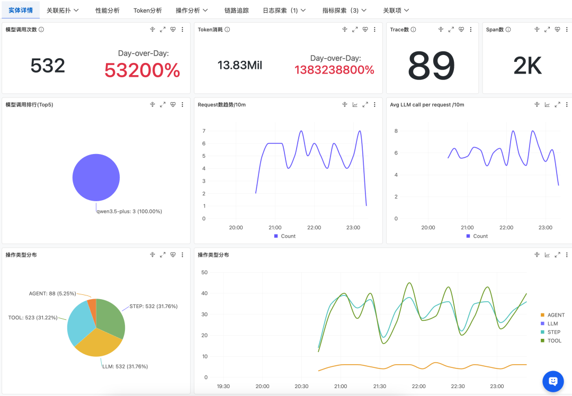Open the drill-down icon on Span数 panel
The height and width of the screenshot is (396, 572).
[537, 29]
